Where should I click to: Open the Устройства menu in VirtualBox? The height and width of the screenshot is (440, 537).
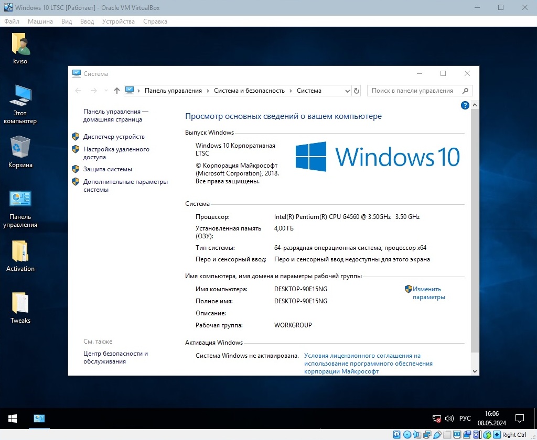click(118, 21)
